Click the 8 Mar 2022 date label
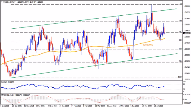The height and width of the screenshot is (108, 191). coord(88,106)
